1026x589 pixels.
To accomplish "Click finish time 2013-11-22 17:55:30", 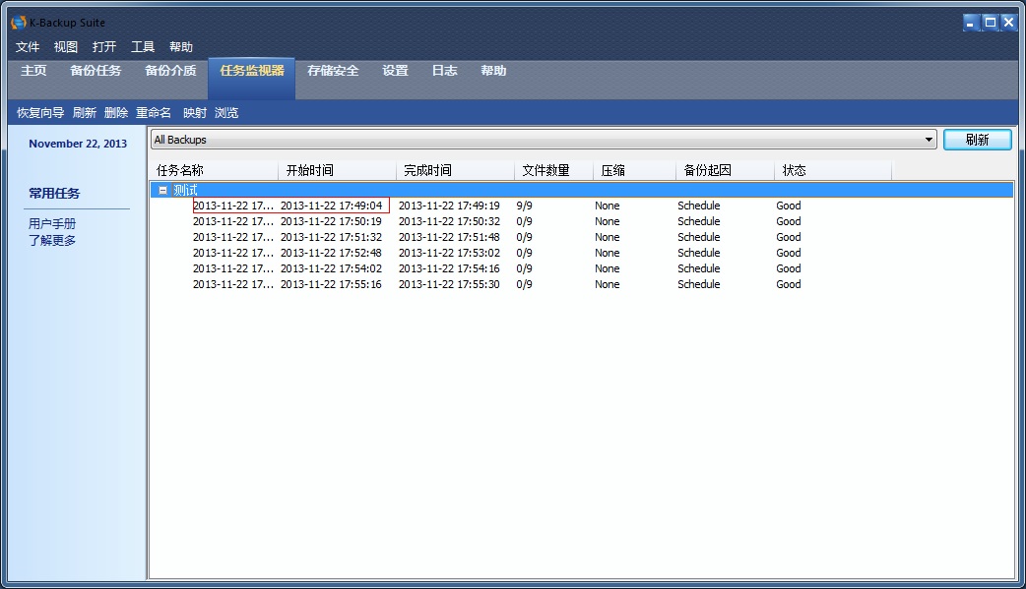I will 449,284.
